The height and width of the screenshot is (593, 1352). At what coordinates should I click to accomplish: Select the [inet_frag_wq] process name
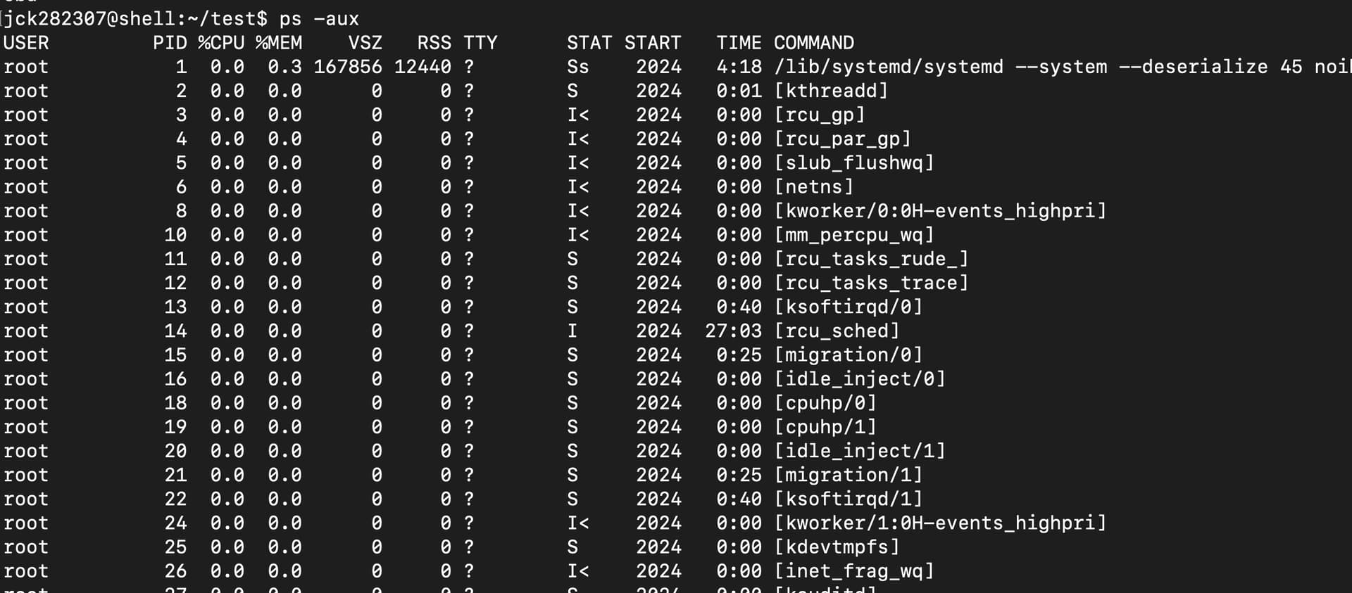(854, 570)
